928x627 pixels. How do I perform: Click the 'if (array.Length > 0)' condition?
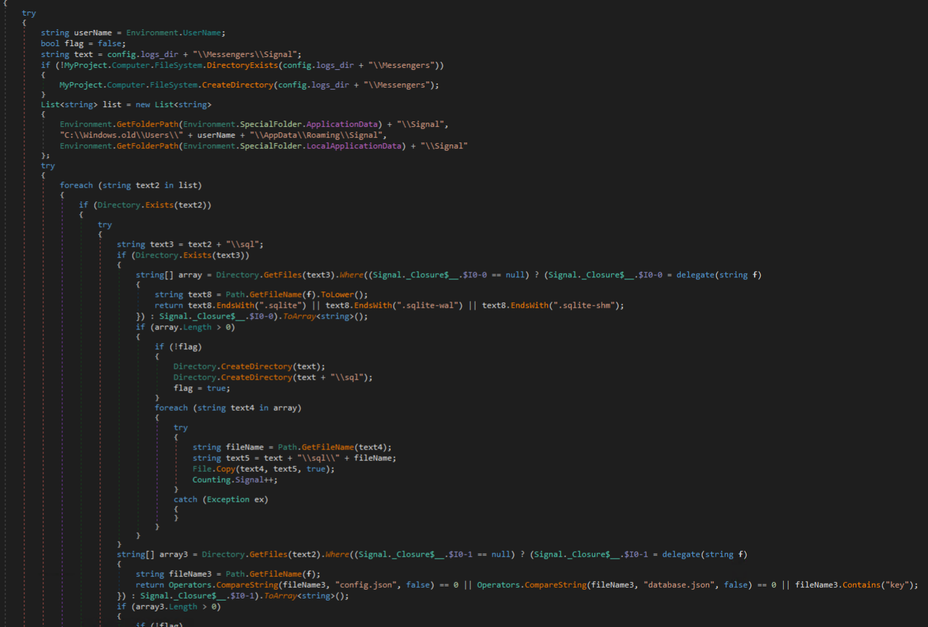click(185, 327)
